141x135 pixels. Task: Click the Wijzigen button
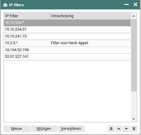point(44,129)
